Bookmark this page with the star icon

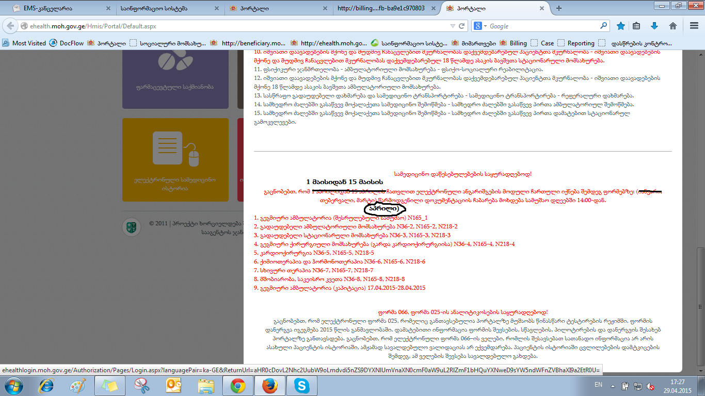point(621,26)
